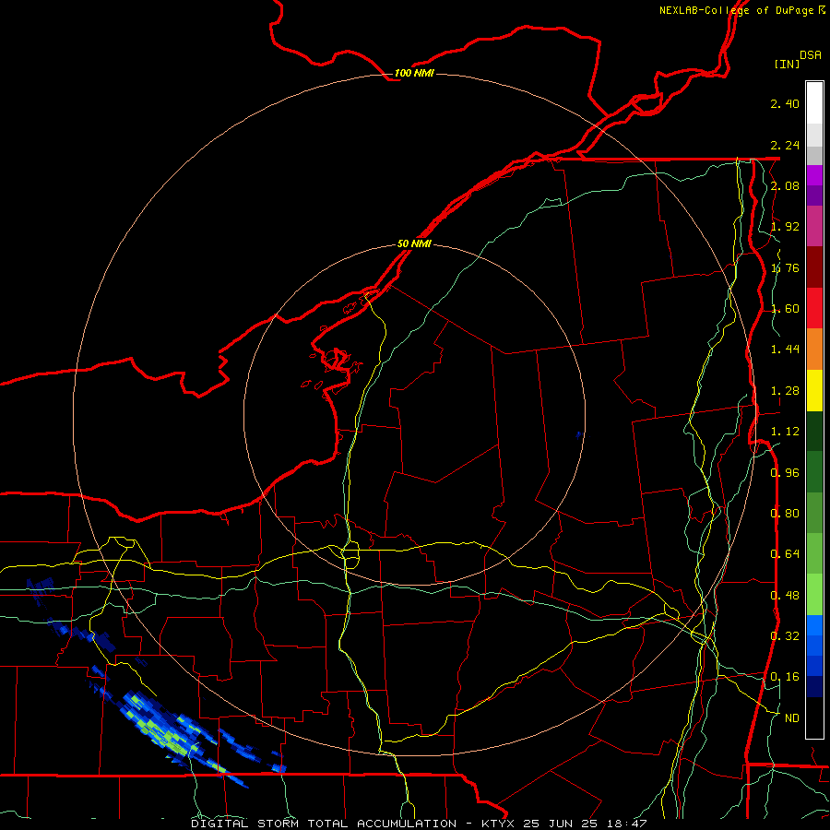
Task: Click the 1.60 legend value
Action: point(785,309)
